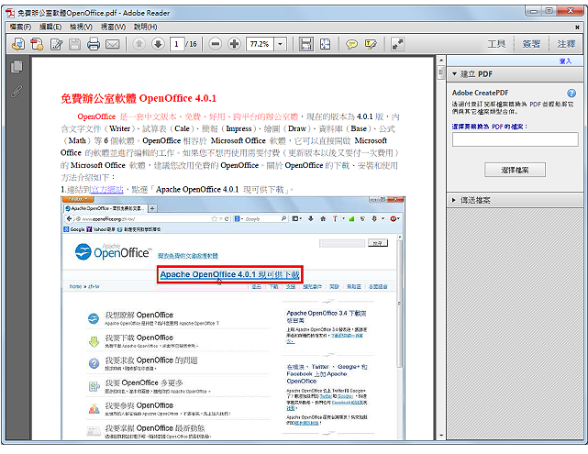Click the 我要下載 OpenOffice text in screenshot
The height and width of the screenshot is (454, 588).
(x=139, y=338)
